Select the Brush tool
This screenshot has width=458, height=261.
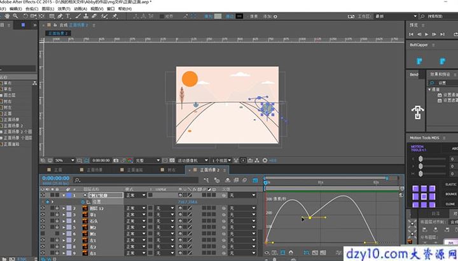point(78,16)
